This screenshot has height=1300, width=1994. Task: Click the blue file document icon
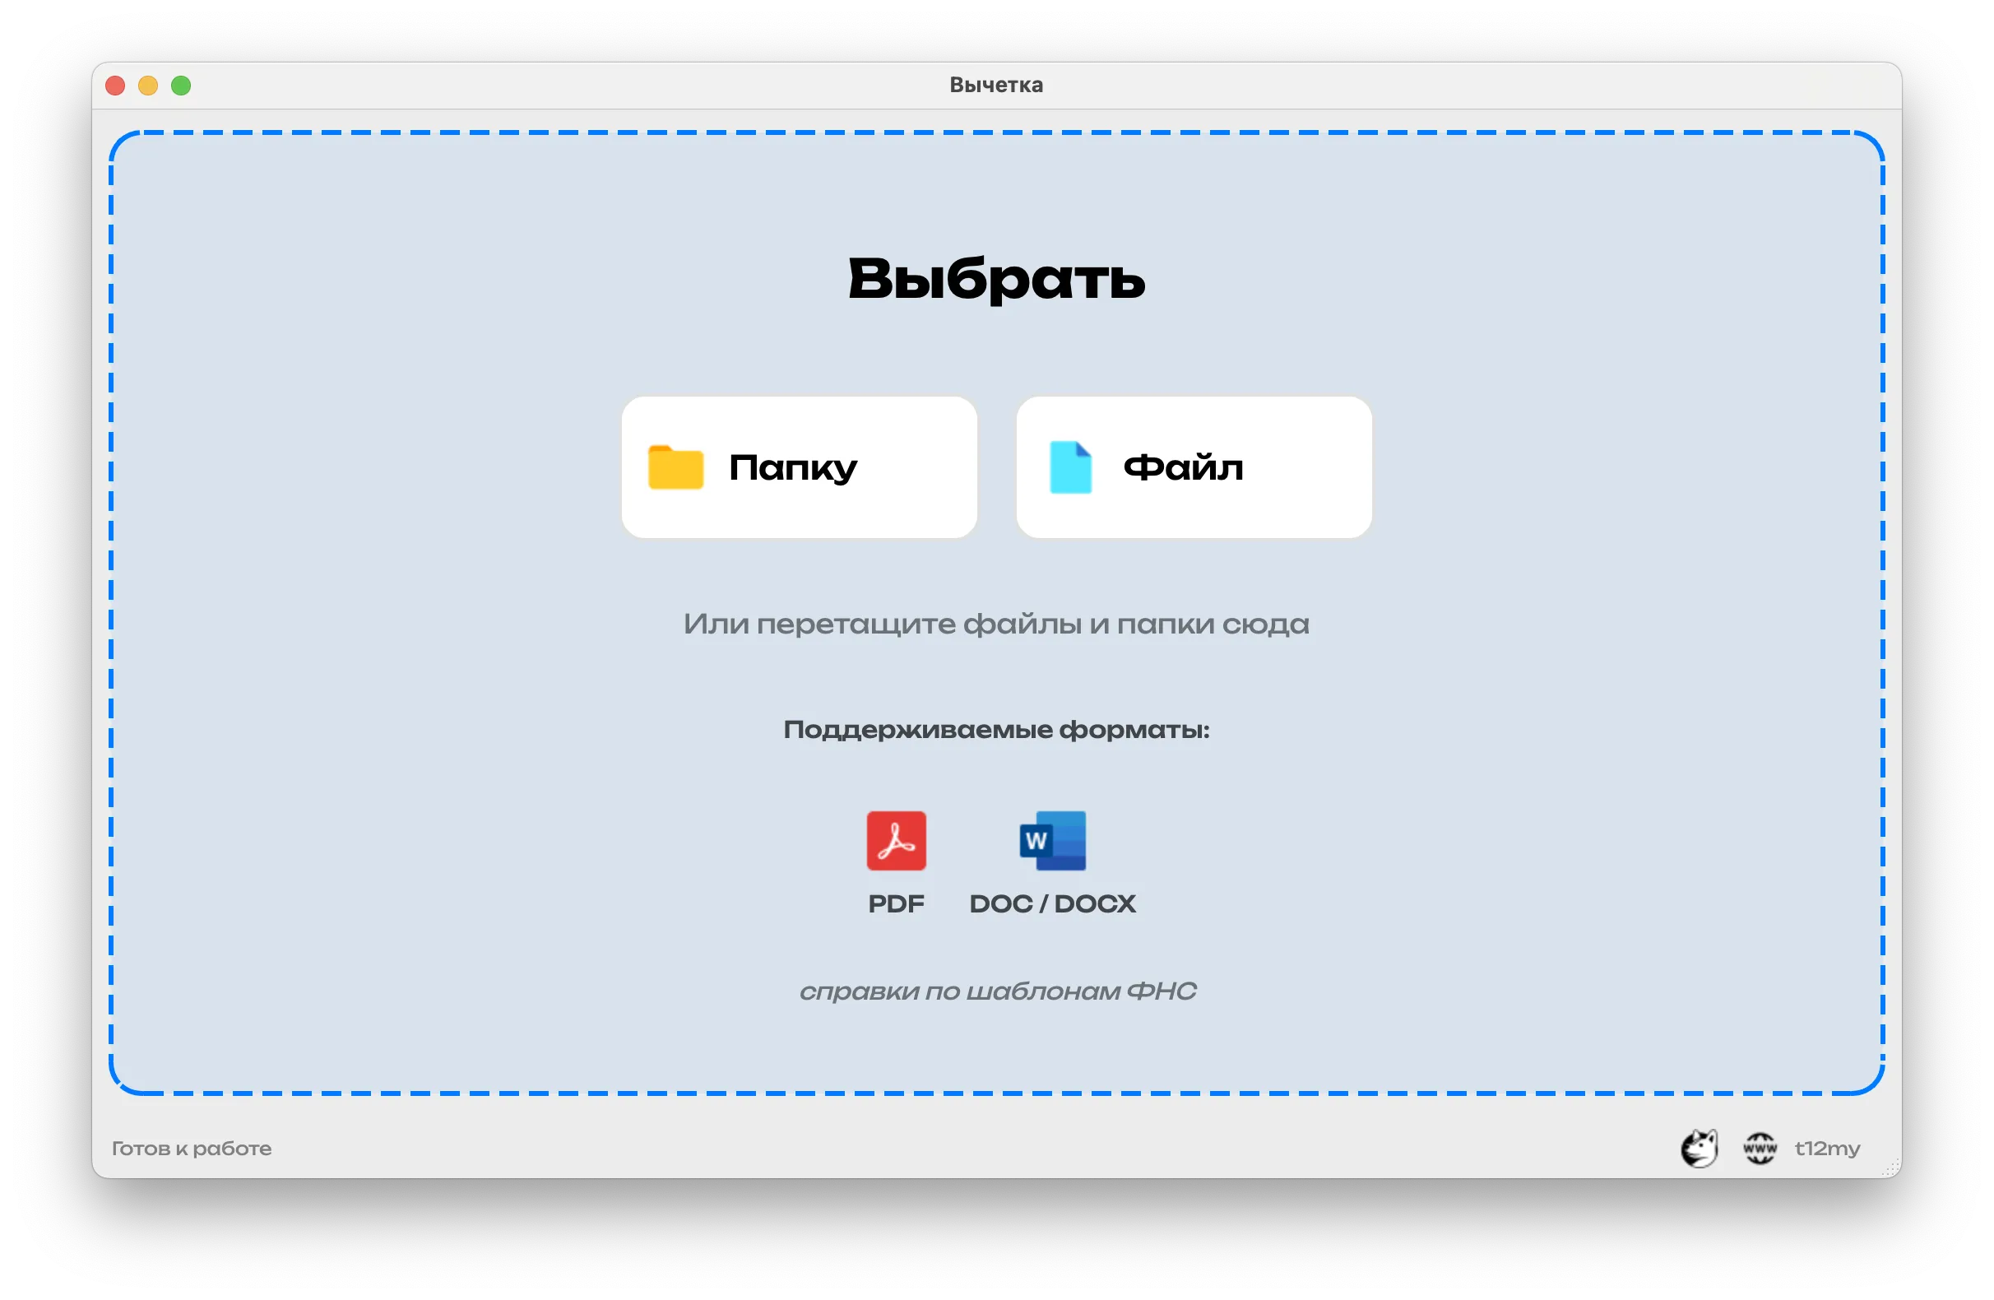coord(1071,467)
